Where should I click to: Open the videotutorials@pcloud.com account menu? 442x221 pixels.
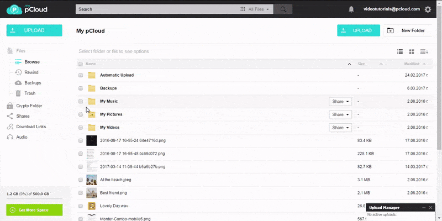[392, 9]
